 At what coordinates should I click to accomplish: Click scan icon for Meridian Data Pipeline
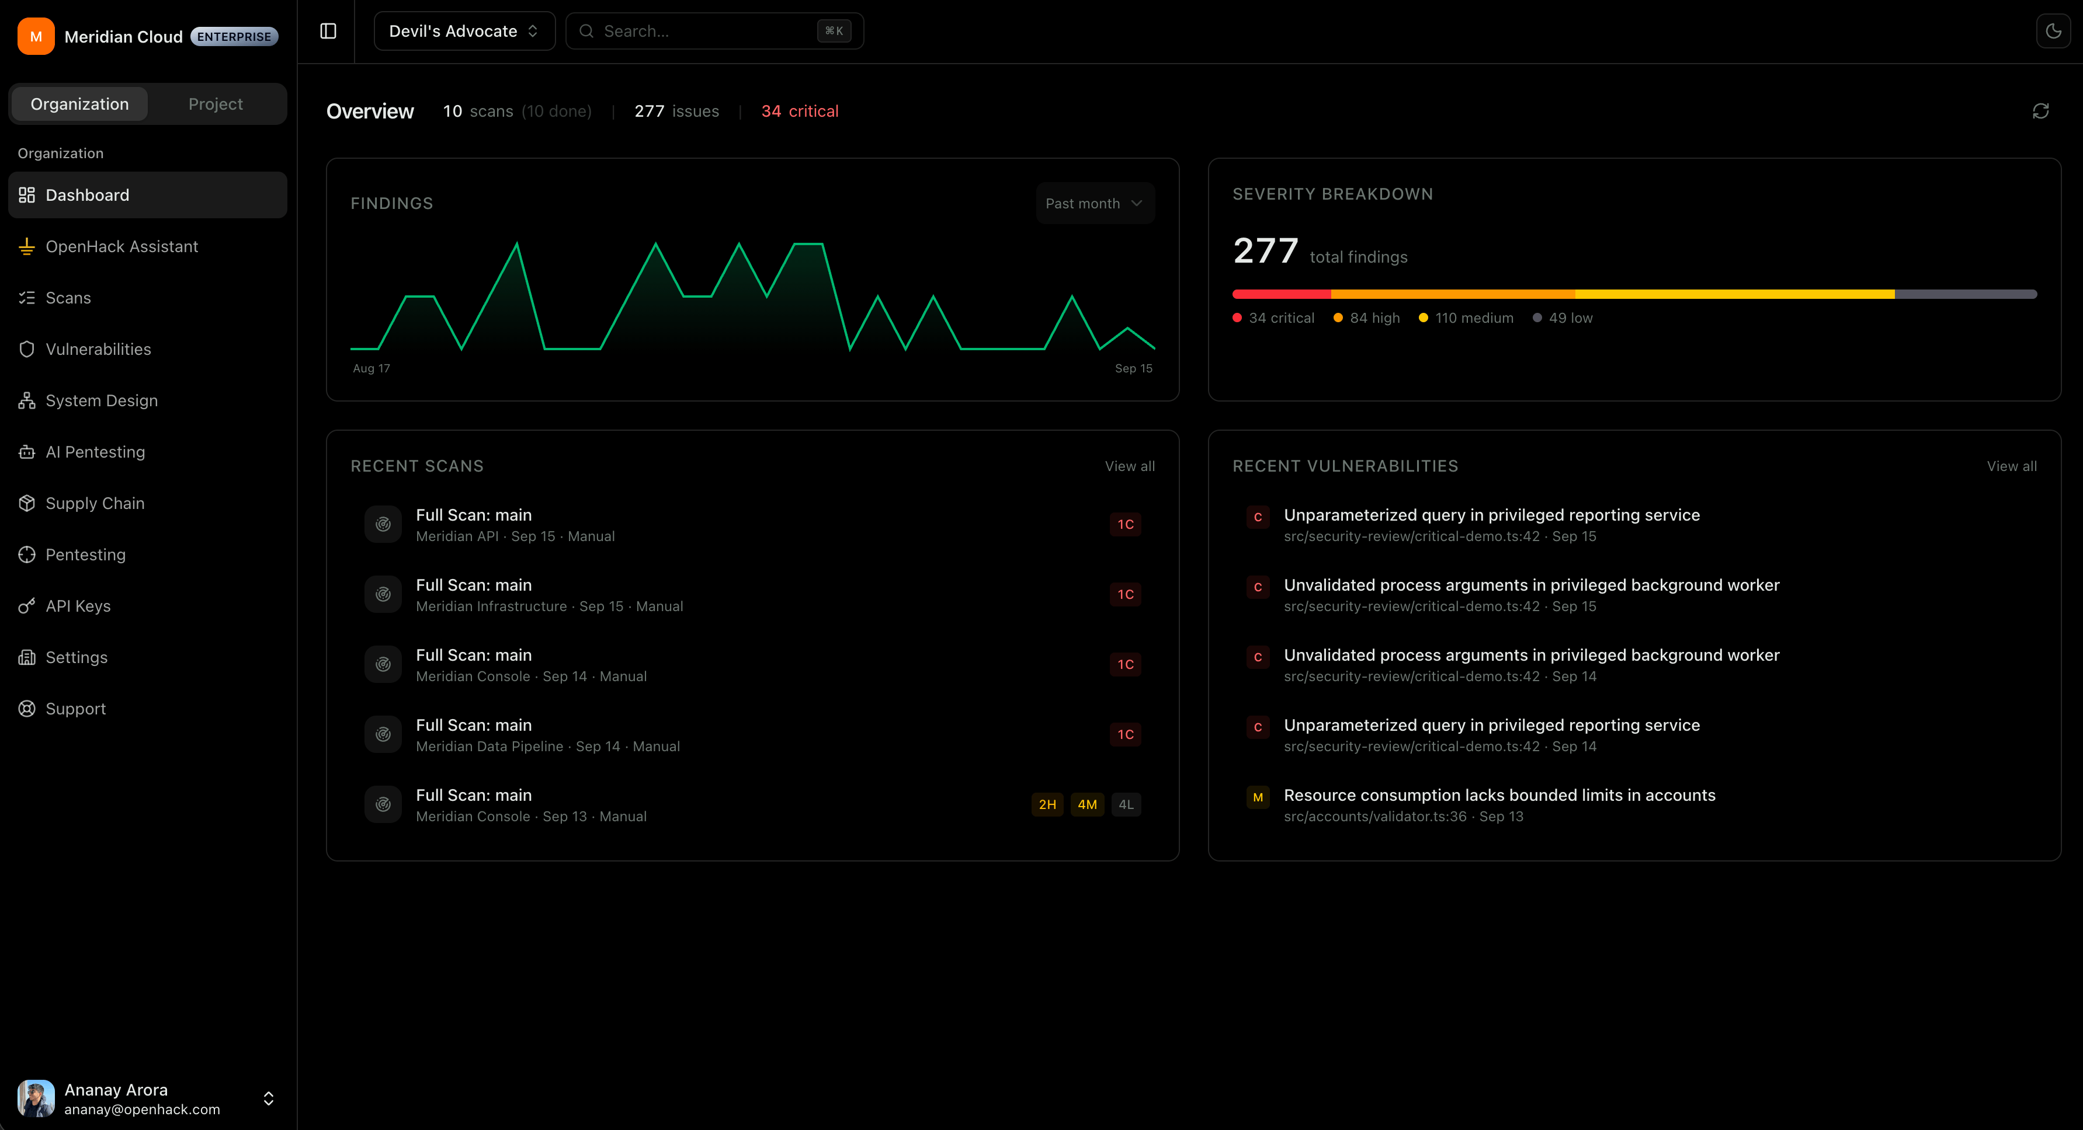(383, 734)
